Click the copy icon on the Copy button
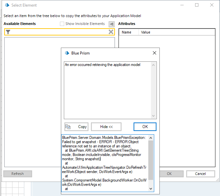This screenshot has width=220, height=196. tap(68, 127)
